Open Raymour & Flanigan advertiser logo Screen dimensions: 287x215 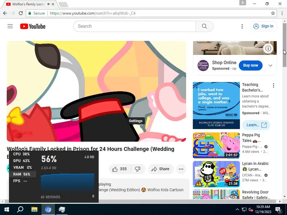coord(203,66)
